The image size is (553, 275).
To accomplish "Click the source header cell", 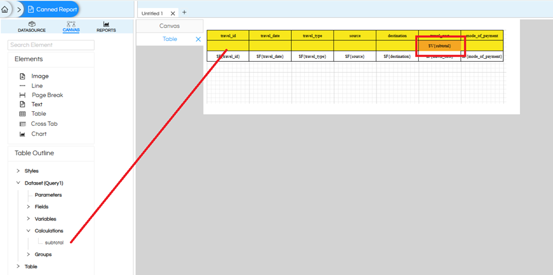I will click(355, 35).
